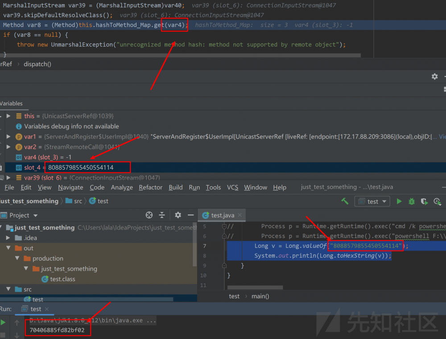Collapse all in the Project panel
The image size is (446, 339).
click(162, 215)
